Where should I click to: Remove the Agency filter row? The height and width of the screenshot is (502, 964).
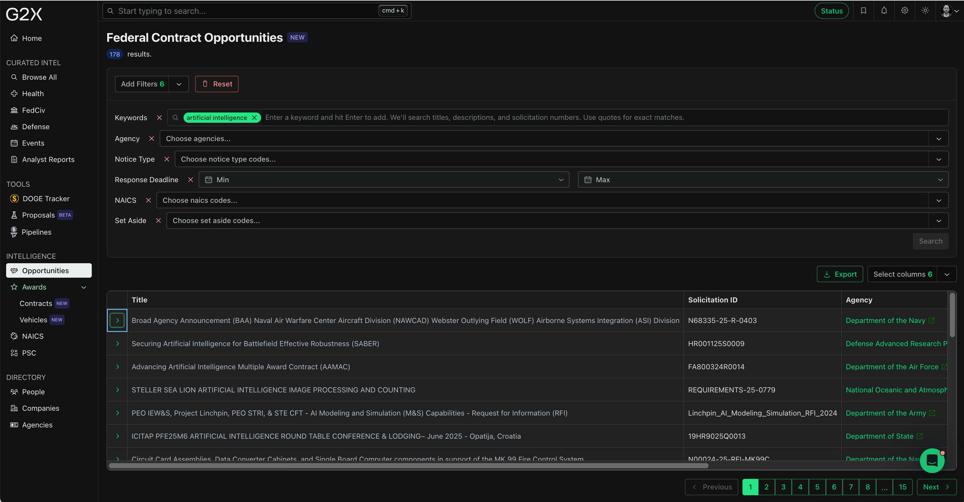pyautogui.click(x=152, y=139)
